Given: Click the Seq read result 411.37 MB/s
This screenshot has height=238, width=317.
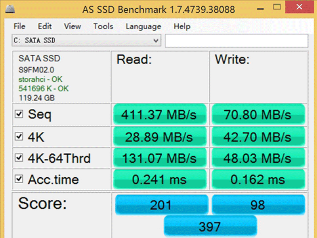Looking at the screenshot, I should [160, 115].
